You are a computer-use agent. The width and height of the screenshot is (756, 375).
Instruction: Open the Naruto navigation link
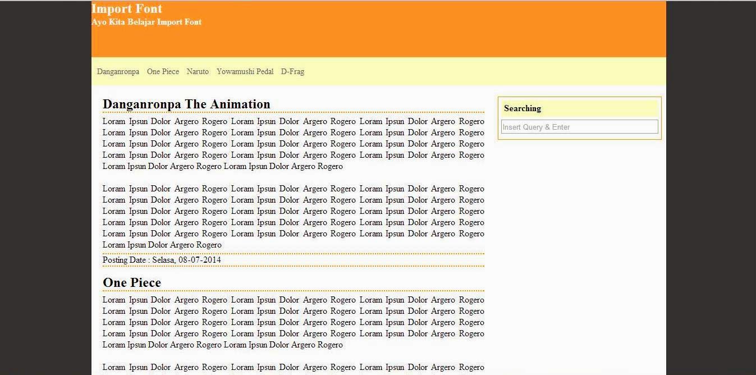pyautogui.click(x=198, y=71)
